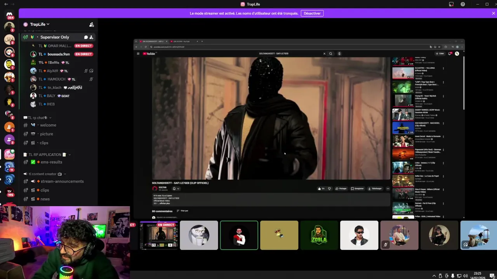Watch OMAR MALL... live stream

tap(83, 46)
